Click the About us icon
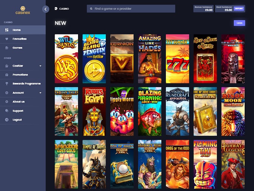The height and width of the screenshot is (191, 254). pyautogui.click(x=7, y=102)
